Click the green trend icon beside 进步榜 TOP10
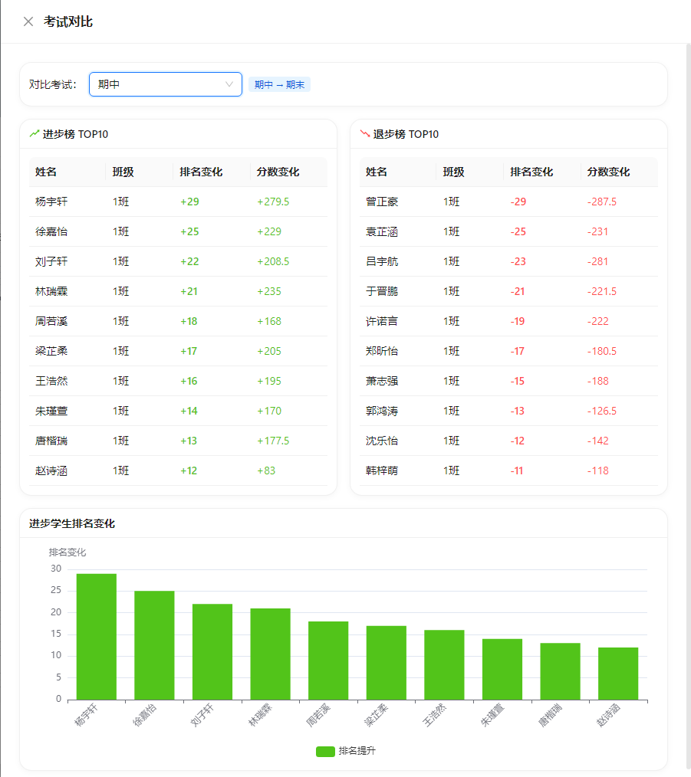This screenshot has width=691, height=777. coord(34,133)
